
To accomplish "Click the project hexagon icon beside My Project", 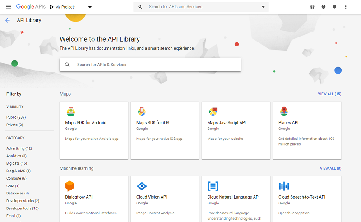I will [51, 7].
